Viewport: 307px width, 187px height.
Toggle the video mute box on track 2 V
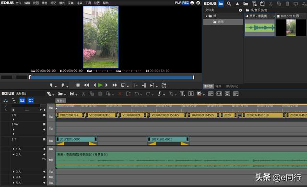(44, 115)
